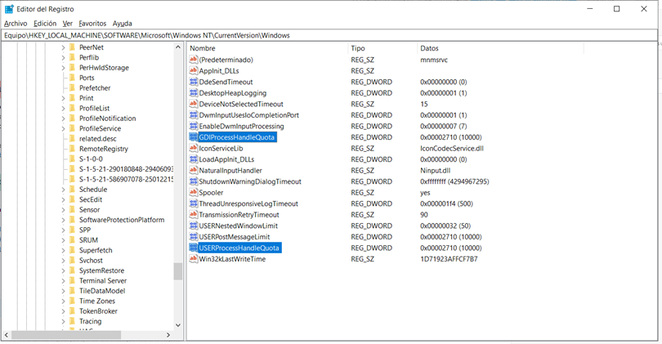The height and width of the screenshot is (344, 662).
Task: Click the AppInit_DLLs string value icon
Action: point(194,70)
